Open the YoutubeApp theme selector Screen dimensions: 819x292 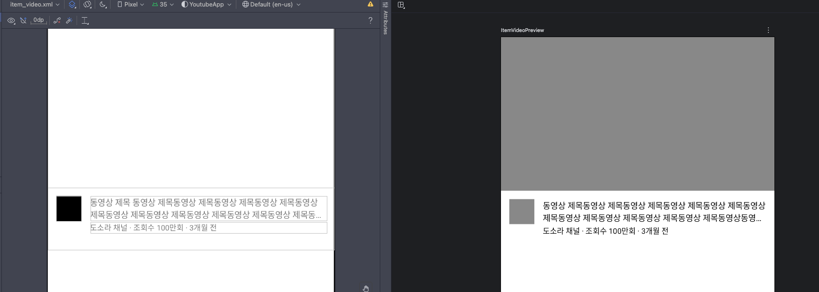(x=206, y=5)
